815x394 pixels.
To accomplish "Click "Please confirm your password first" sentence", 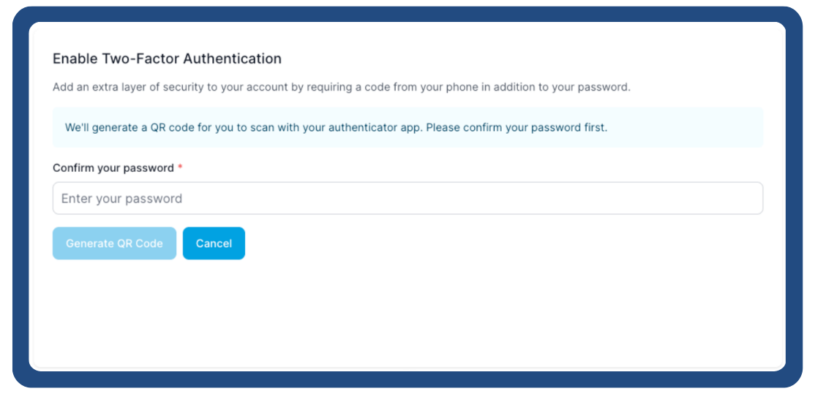I will click(516, 127).
